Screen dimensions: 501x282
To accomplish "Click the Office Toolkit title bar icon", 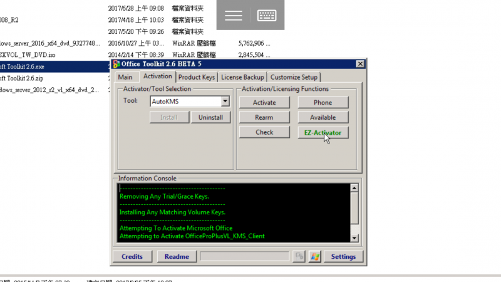I will click(x=116, y=65).
